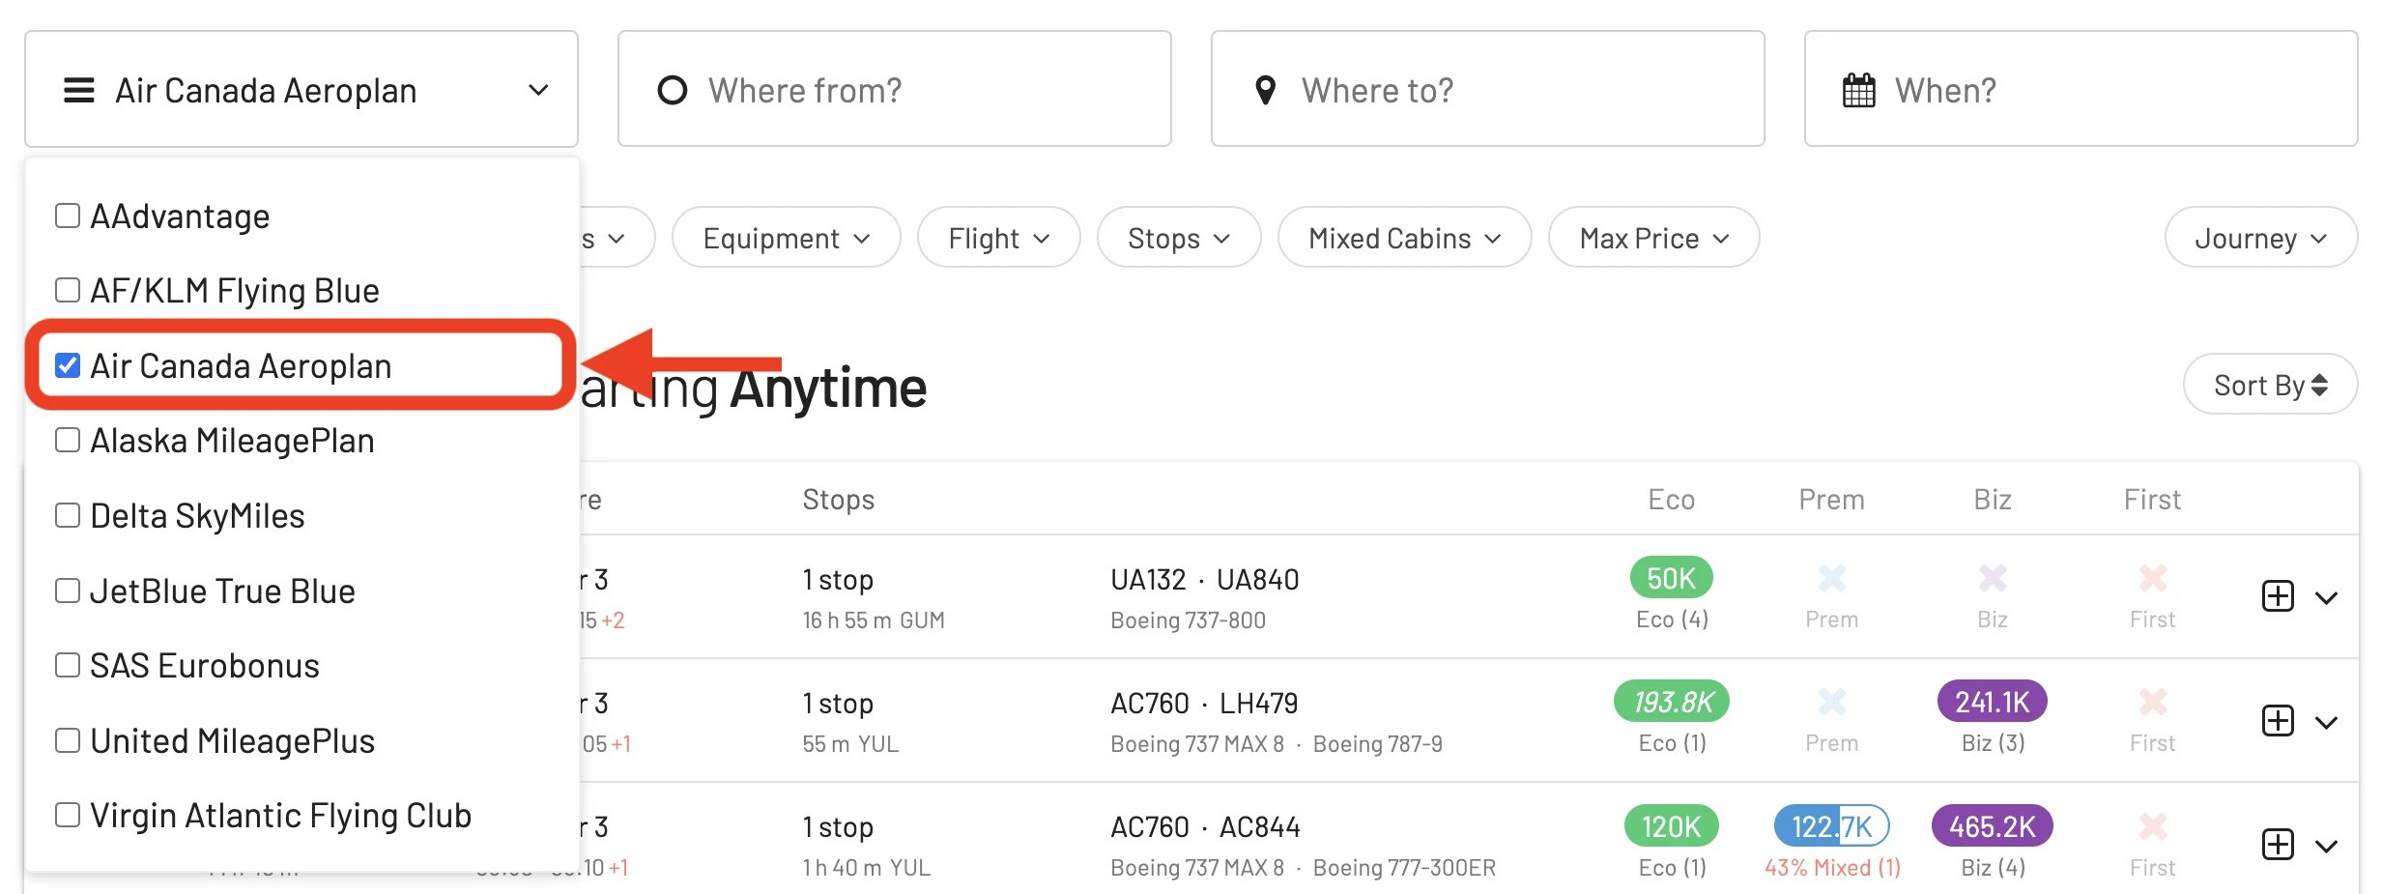Click the When date field
The width and height of the screenshot is (2382, 894).
click(2081, 89)
